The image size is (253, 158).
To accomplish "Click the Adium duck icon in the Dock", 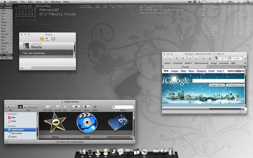I will coord(106,152).
